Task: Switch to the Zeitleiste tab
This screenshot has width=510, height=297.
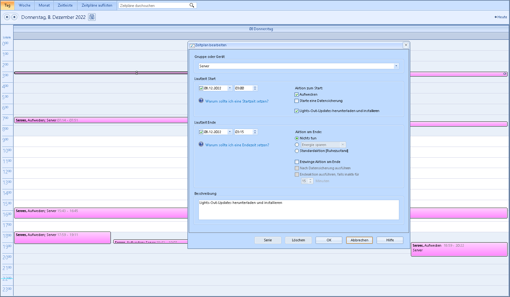Action: pos(65,5)
